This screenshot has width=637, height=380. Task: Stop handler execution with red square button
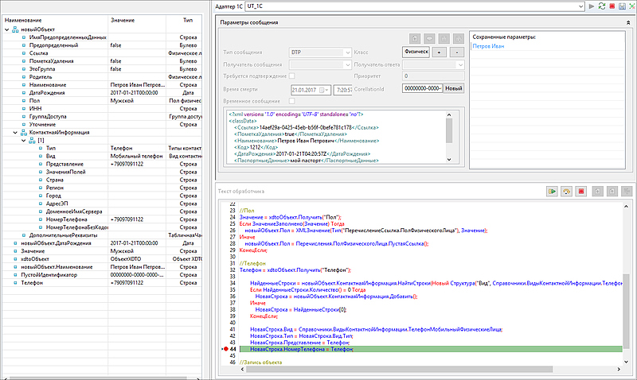(x=581, y=192)
